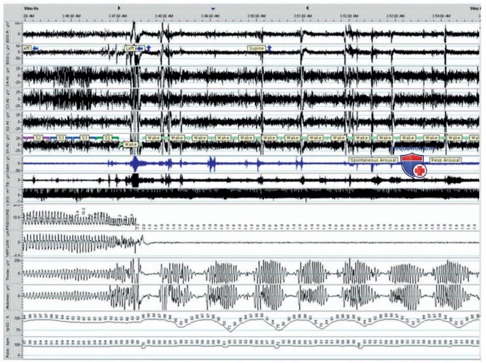This screenshot has height=363, width=486.
Task: Select the Thorax channel label
Action: click(8, 271)
